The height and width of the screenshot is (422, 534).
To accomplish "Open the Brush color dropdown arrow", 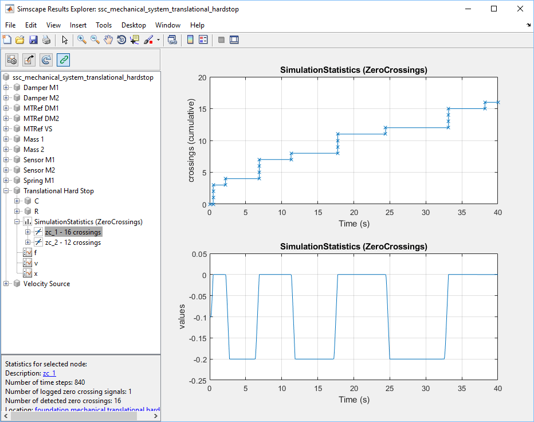I will [158, 40].
